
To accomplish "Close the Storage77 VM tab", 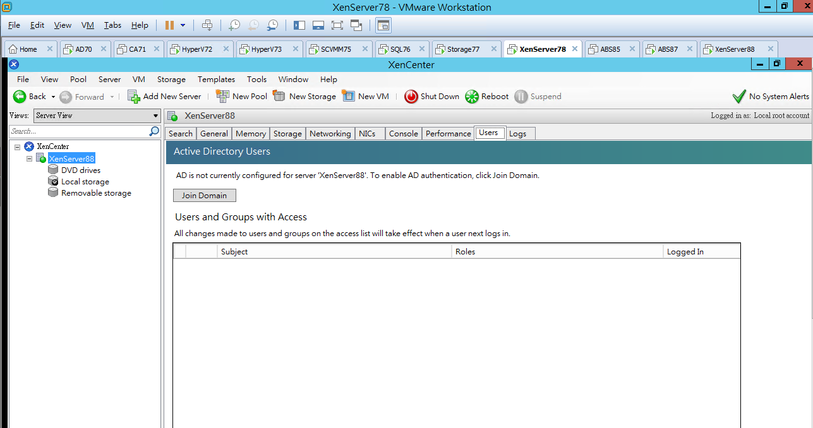I will pos(494,49).
